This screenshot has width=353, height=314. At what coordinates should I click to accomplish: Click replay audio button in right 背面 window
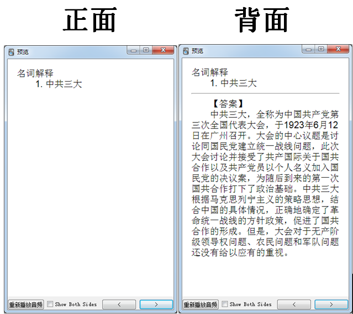tap(201, 305)
